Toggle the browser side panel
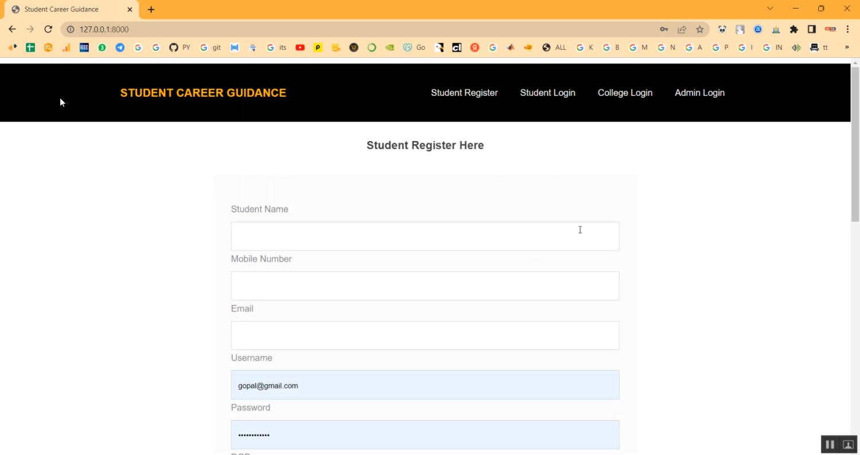 pos(812,29)
